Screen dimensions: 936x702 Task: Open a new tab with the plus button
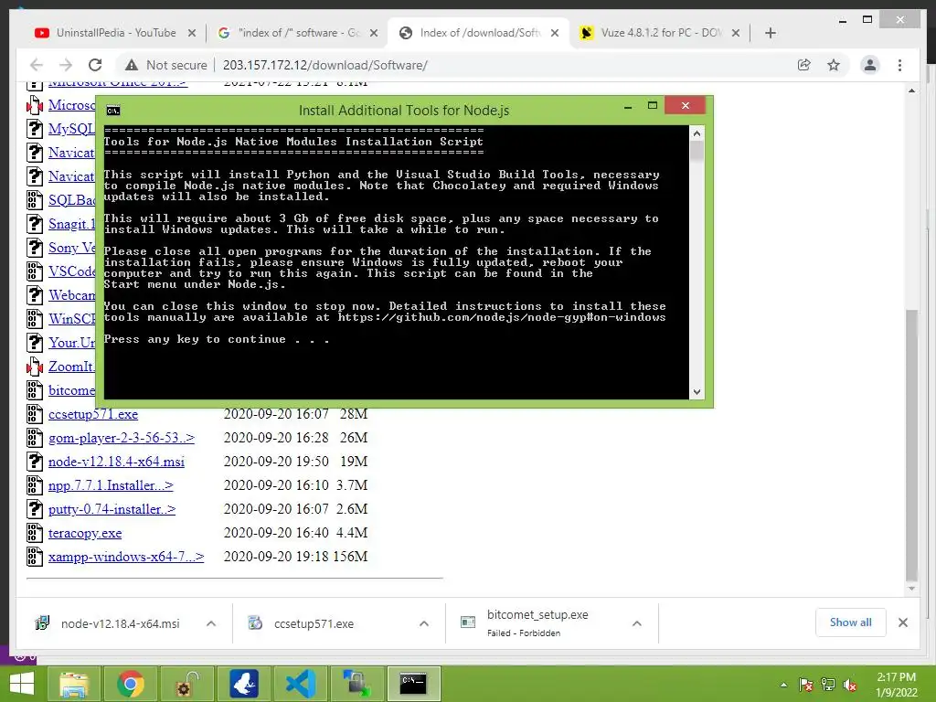click(x=770, y=33)
